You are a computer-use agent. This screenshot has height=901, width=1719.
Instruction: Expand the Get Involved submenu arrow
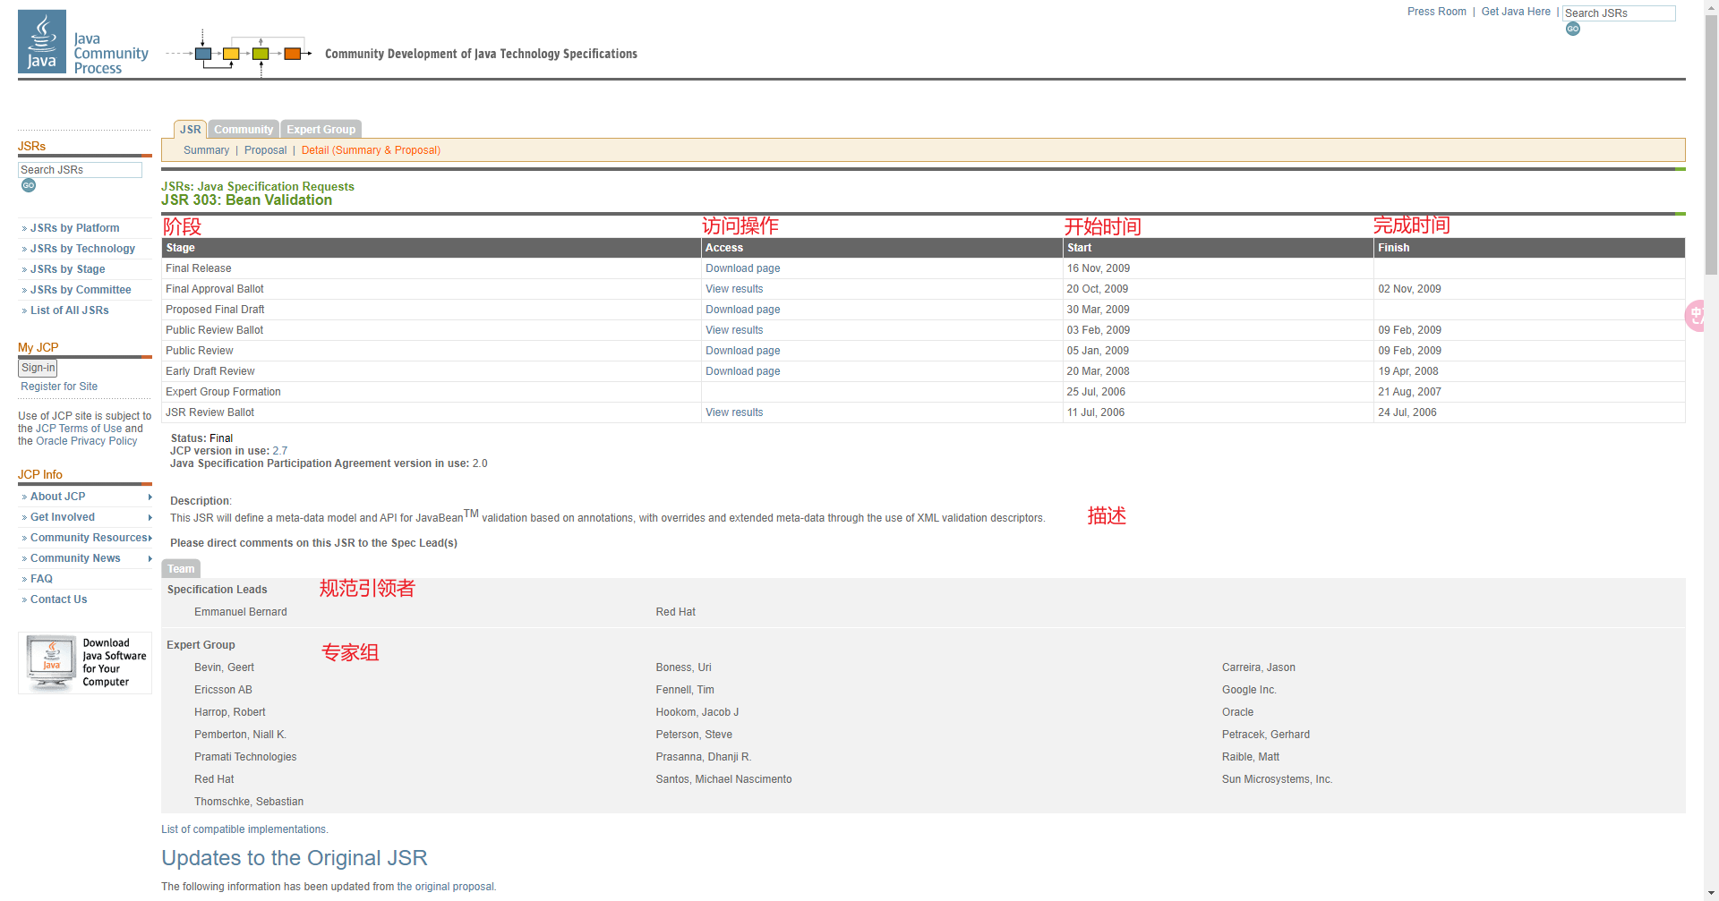(x=150, y=517)
